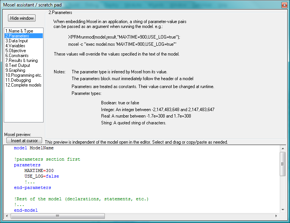Select the 1.Name & Type topic
This screenshot has height=223, width=290.
point(19,31)
